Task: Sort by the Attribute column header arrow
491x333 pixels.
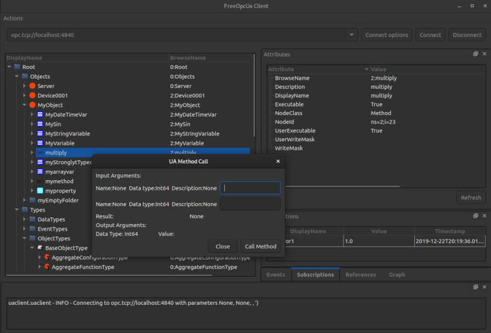Action: pyautogui.click(x=366, y=69)
